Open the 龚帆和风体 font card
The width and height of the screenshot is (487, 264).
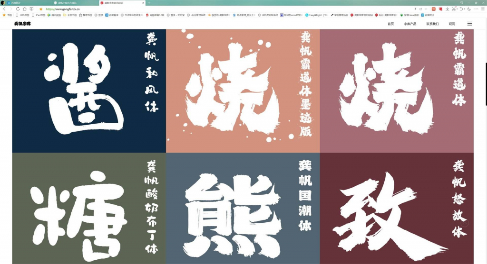89,91
